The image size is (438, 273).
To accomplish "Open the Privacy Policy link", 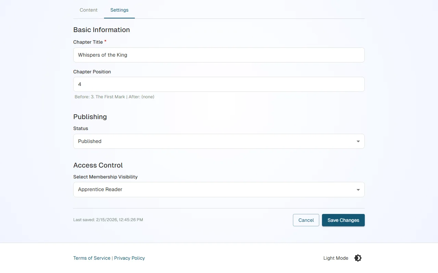I will (129, 258).
